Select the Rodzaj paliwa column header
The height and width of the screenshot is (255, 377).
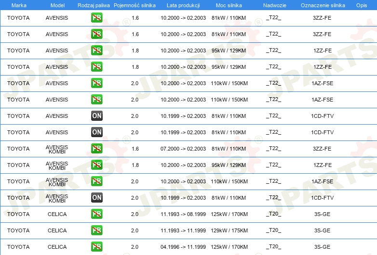[x=94, y=5]
